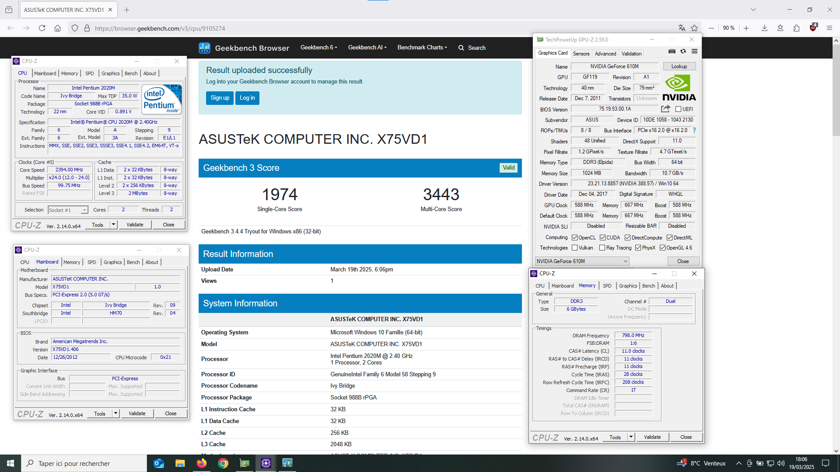Viewport: 840px width, 472px height.
Task: Reload the page in the browser
Action: pos(42,28)
